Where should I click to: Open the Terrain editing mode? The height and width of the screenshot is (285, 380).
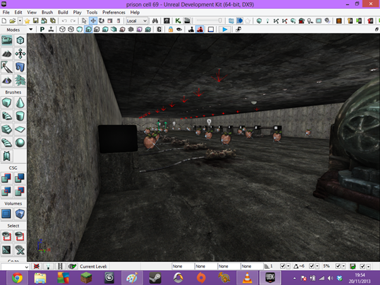7,54
